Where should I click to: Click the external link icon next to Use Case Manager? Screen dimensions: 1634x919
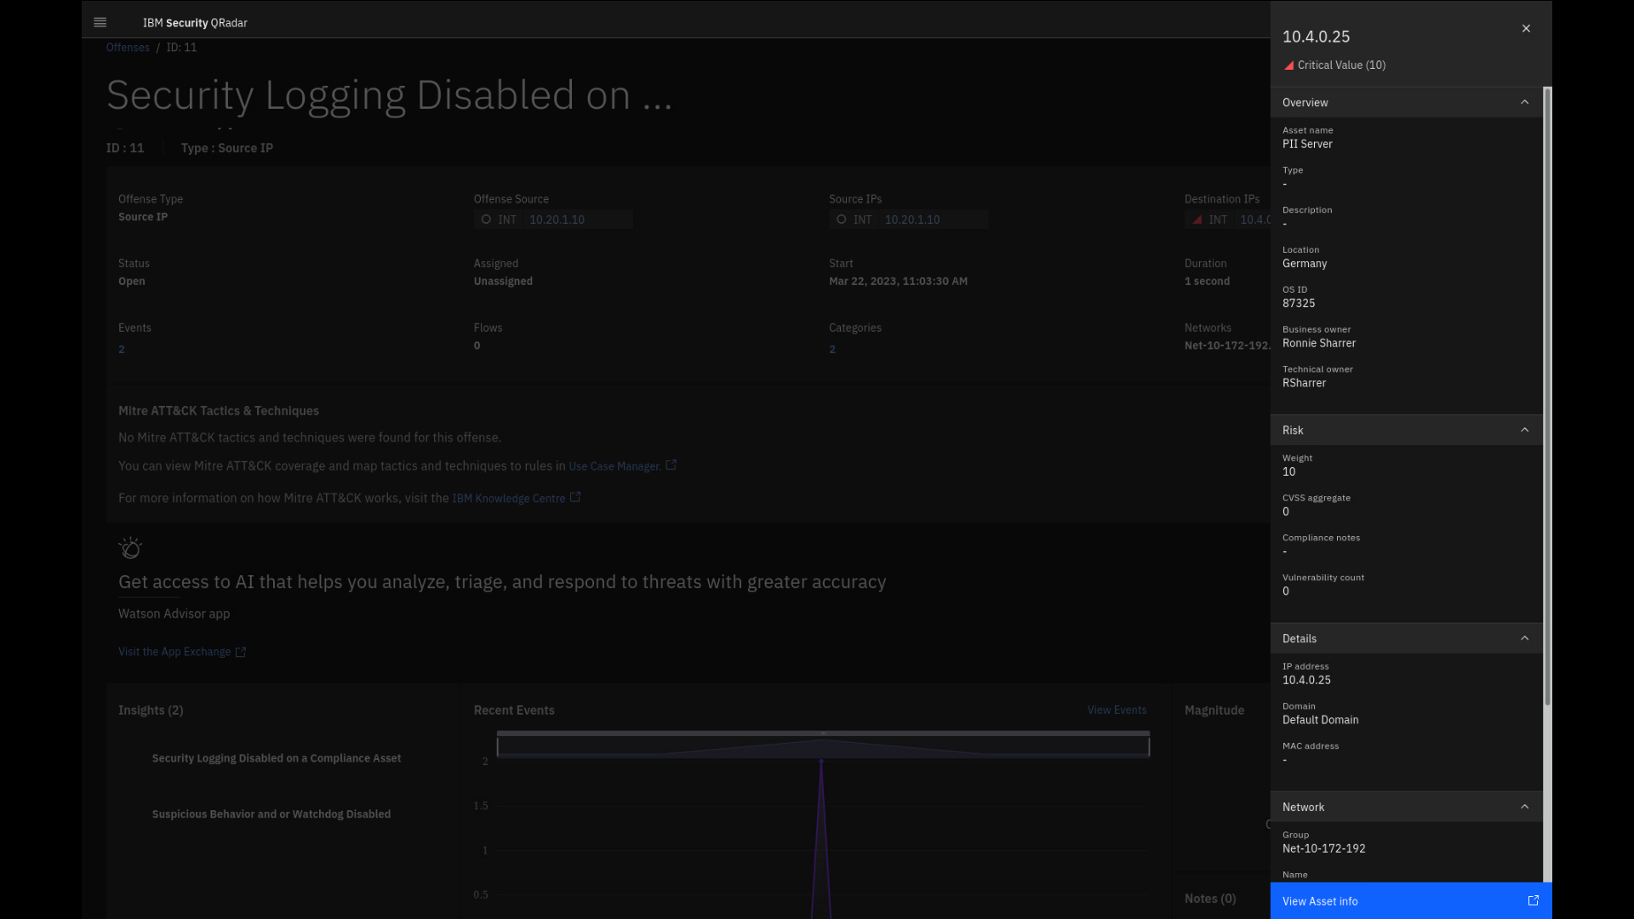(x=671, y=465)
